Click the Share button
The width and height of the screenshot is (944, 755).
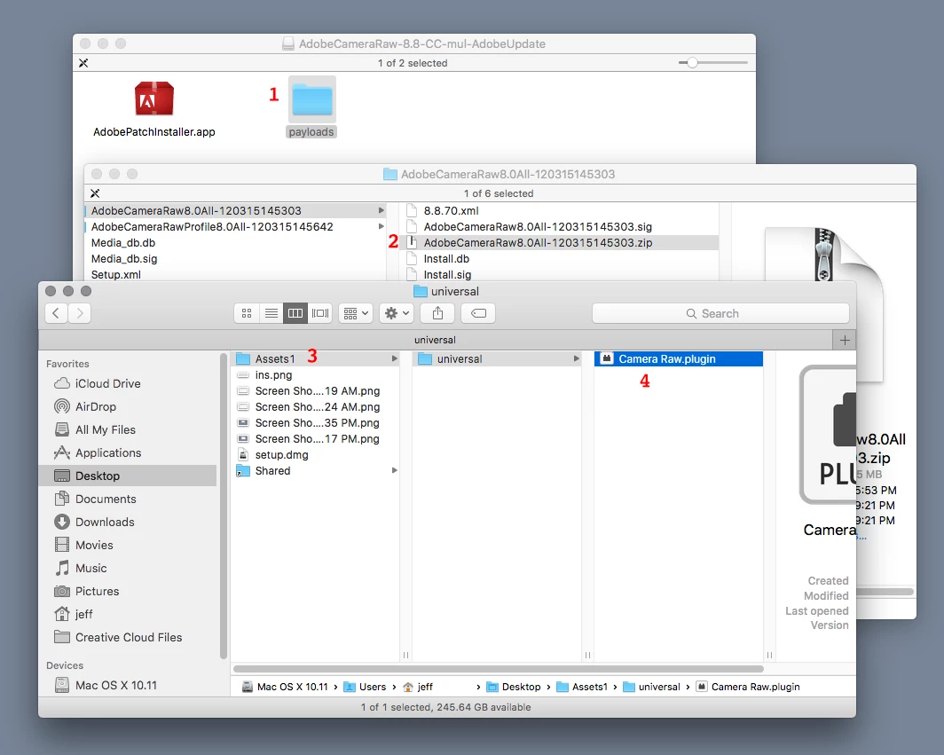(x=437, y=313)
